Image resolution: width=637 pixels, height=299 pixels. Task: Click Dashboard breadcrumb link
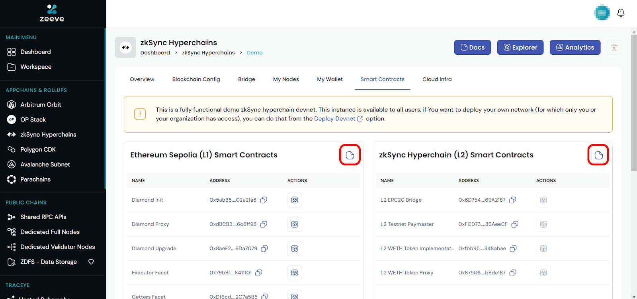point(155,53)
